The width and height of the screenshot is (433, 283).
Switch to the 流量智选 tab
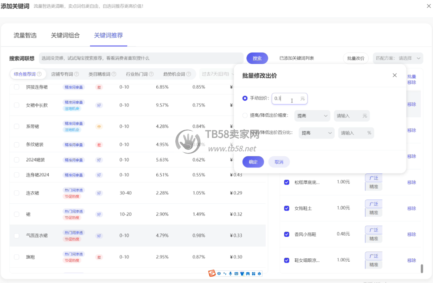click(25, 35)
